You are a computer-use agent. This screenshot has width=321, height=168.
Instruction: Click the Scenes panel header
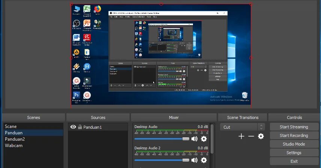point(33,117)
